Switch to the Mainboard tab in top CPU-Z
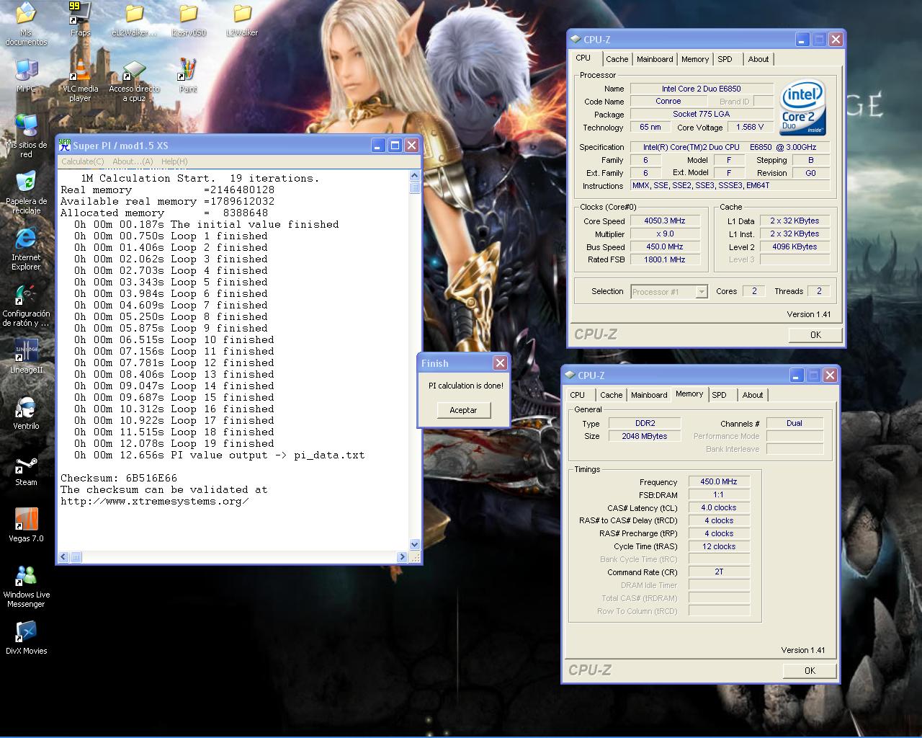This screenshot has height=738, width=922. 654,59
